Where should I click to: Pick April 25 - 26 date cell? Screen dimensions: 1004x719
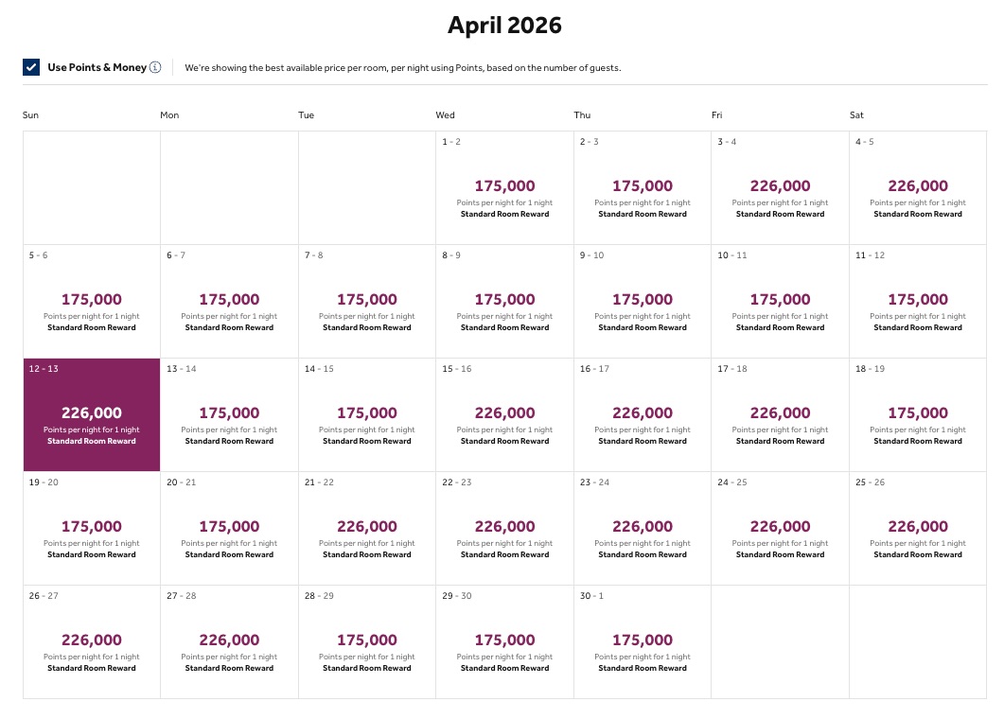click(918, 528)
